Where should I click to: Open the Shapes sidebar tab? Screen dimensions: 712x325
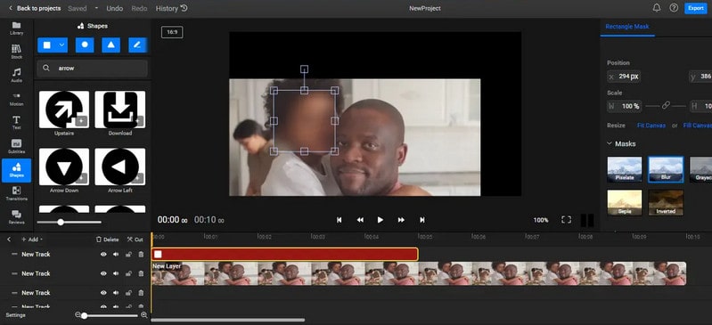click(x=16, y=170)
